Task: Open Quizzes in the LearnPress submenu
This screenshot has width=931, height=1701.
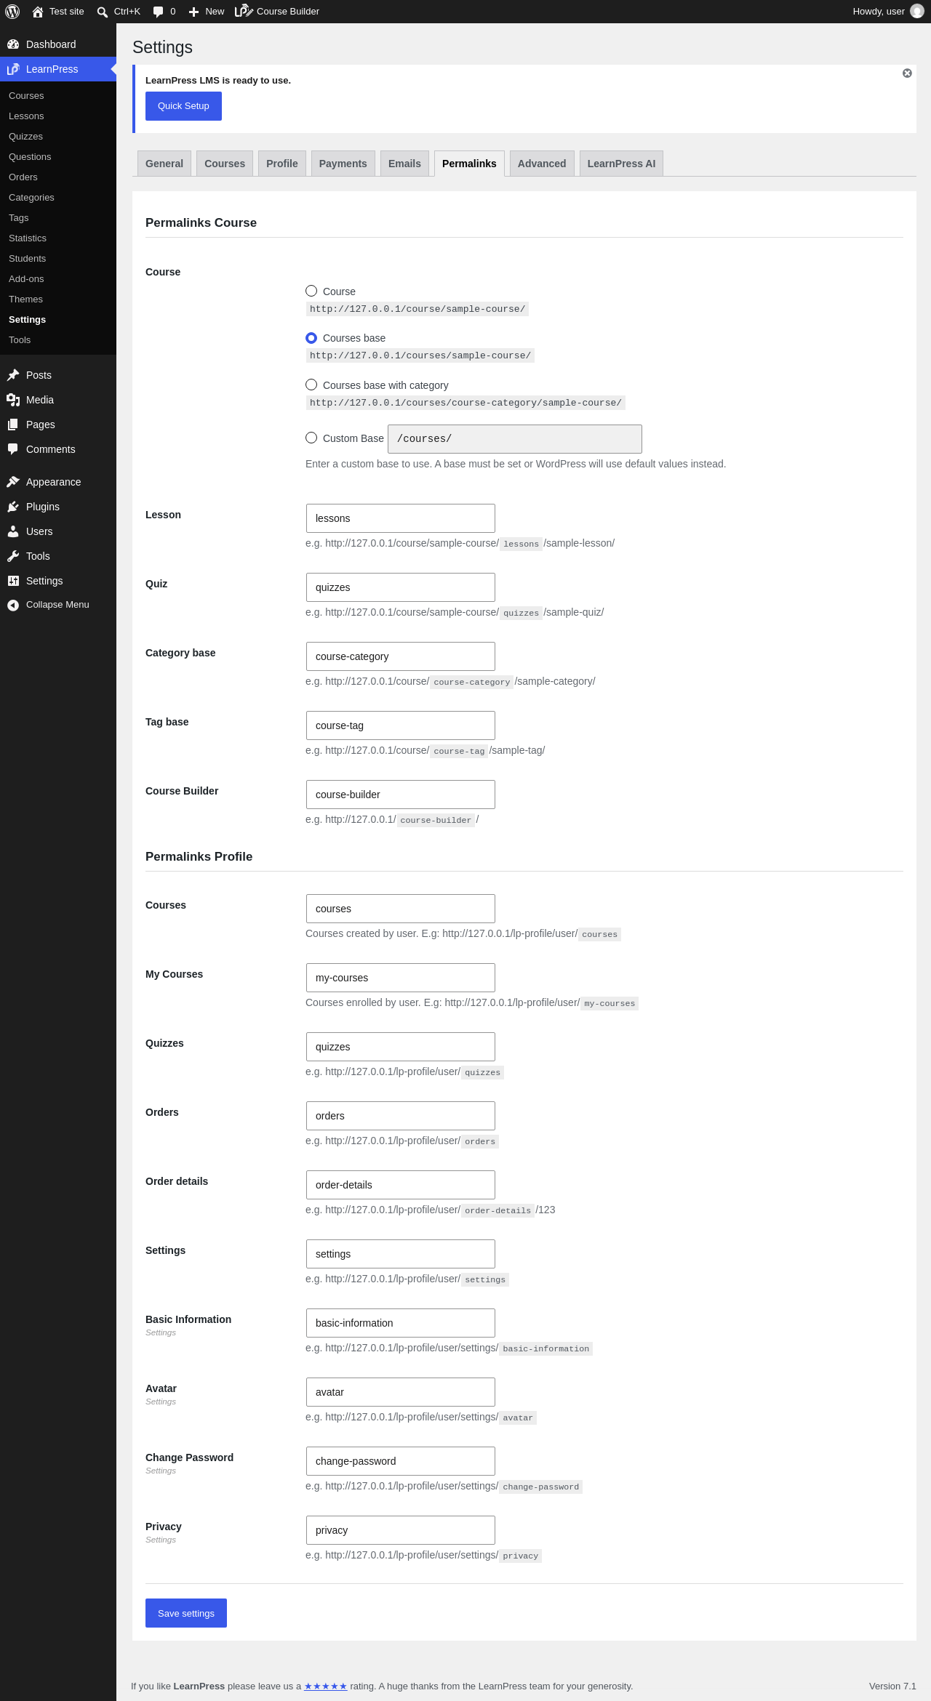Action: [x=25, y=137]
